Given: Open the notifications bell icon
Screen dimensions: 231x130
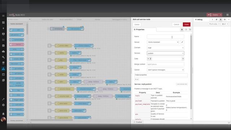Looking at the screenshot, I should coord(3,114).
